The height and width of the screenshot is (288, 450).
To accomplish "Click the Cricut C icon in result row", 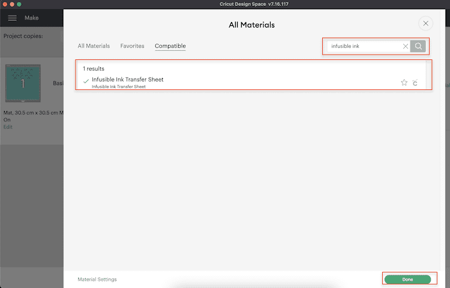I will [x=415, y=83].
